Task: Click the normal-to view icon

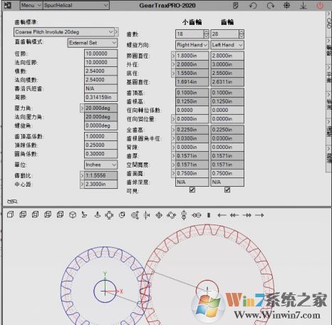Action: click(97, 215)
